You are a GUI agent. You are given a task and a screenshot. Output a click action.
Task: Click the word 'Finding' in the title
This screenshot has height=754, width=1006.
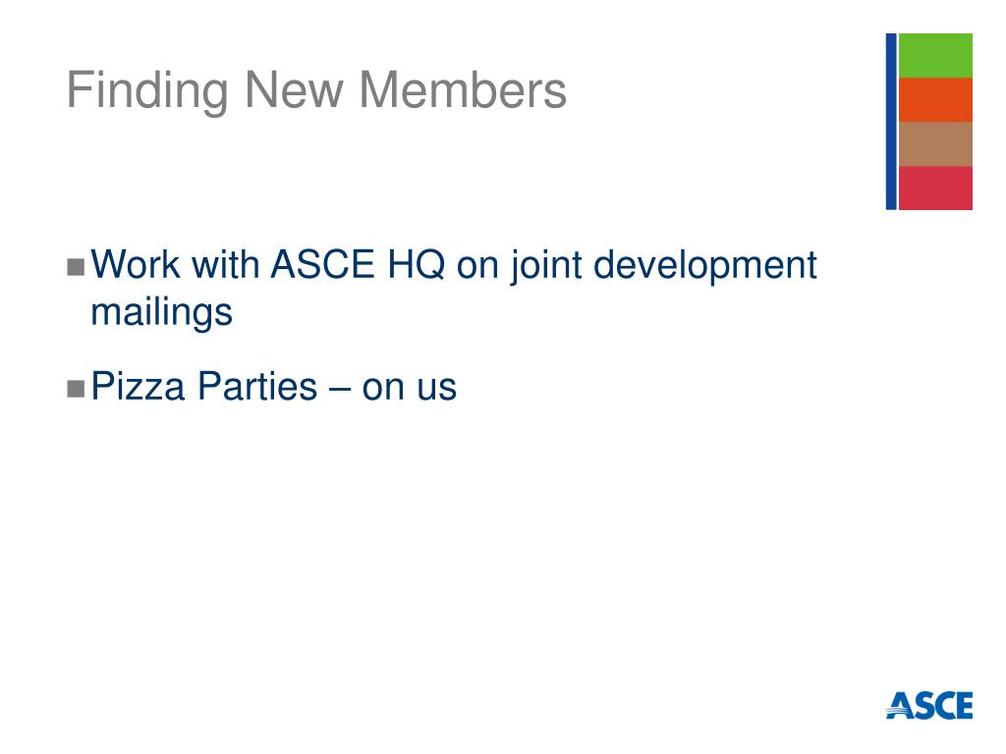(x=147, y=91)
